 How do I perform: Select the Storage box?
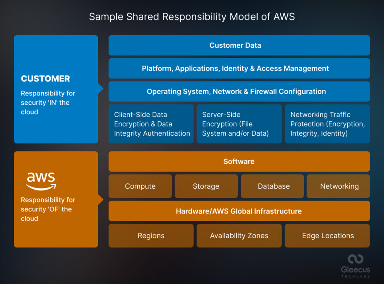[x=206, y=186]
